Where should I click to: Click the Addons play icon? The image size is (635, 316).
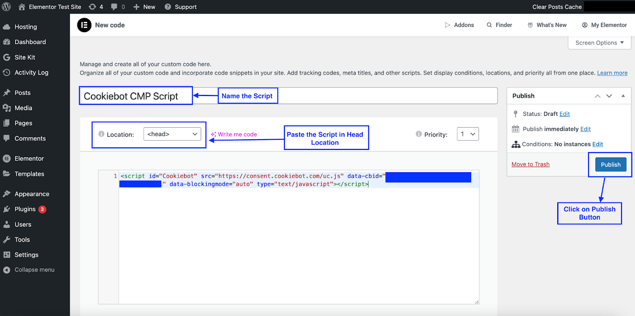(448, 25)
